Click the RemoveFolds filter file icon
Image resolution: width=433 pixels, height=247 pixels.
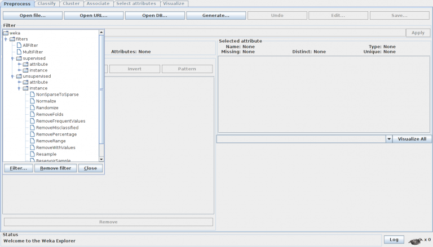pyautogui.click(x=32, y=114)
